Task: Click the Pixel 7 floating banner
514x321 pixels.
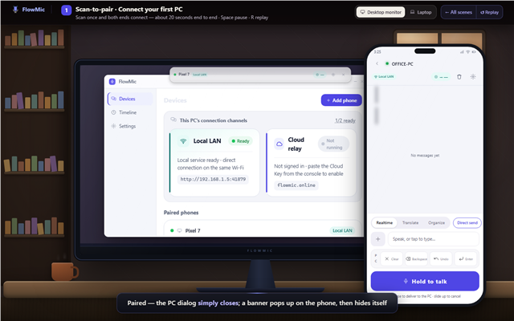Action: (x=260, y=75)
